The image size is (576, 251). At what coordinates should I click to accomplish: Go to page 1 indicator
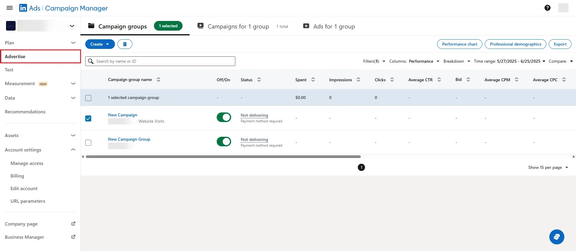click(x=361, y=167)
